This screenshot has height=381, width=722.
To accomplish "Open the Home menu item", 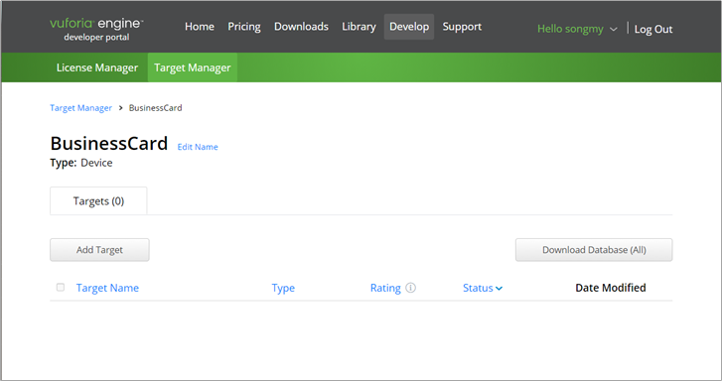I will tap(200, 27).
